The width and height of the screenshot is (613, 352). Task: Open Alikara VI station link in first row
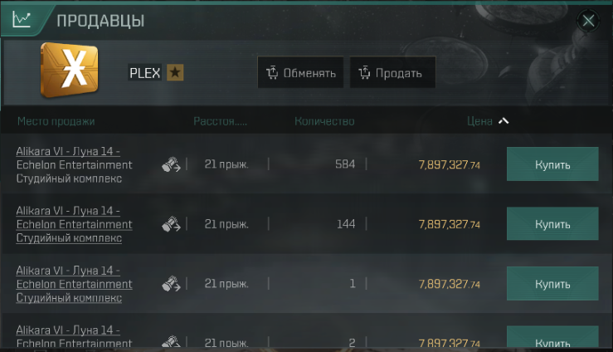pos(75,164)
